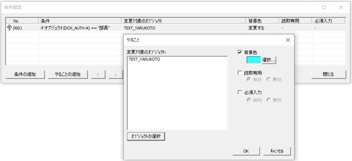The width and height of the screenshot is (352, 161).
Task: Click the 変更する cell in row 0001
Action: pyautogui.click(x=256, y=28)
